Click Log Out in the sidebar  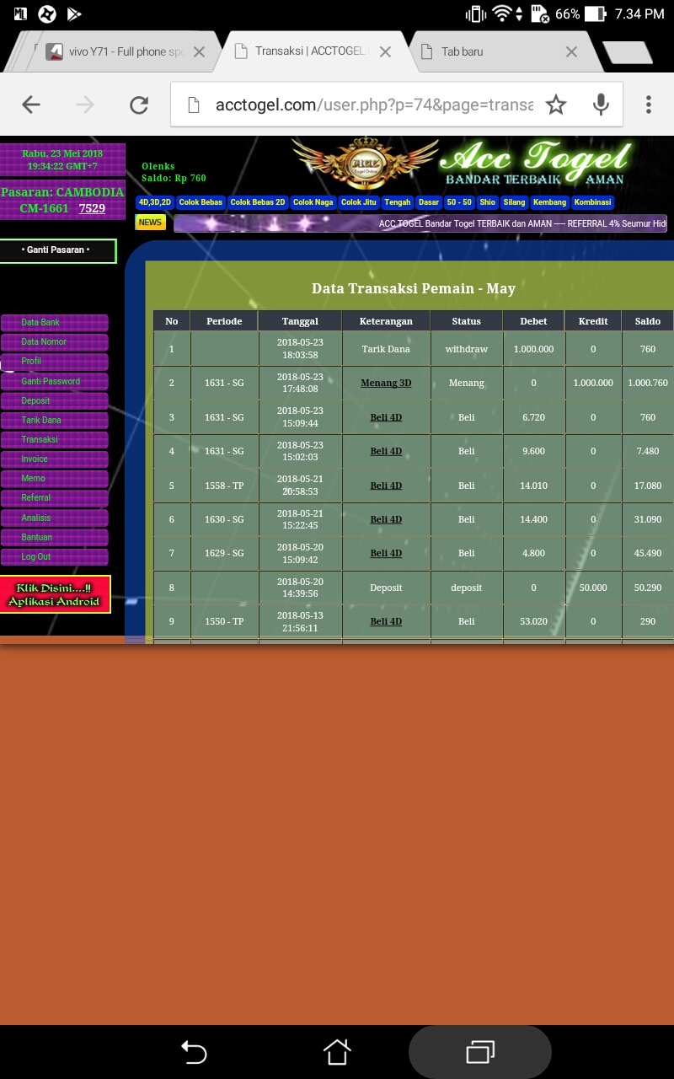click(x=54, y=556)
